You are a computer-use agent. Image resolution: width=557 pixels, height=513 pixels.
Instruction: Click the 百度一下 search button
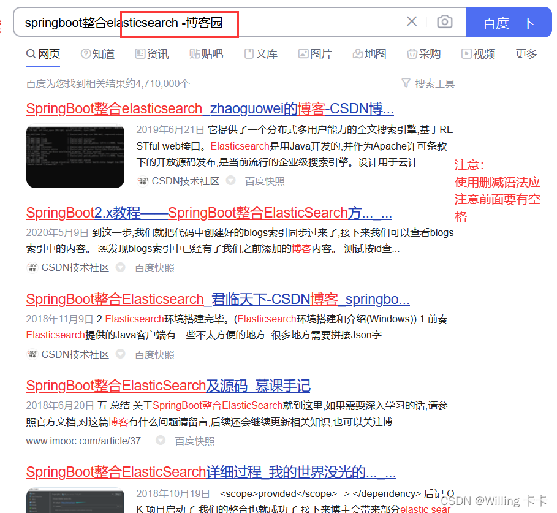pyautogui.click(x=509, y=22)
